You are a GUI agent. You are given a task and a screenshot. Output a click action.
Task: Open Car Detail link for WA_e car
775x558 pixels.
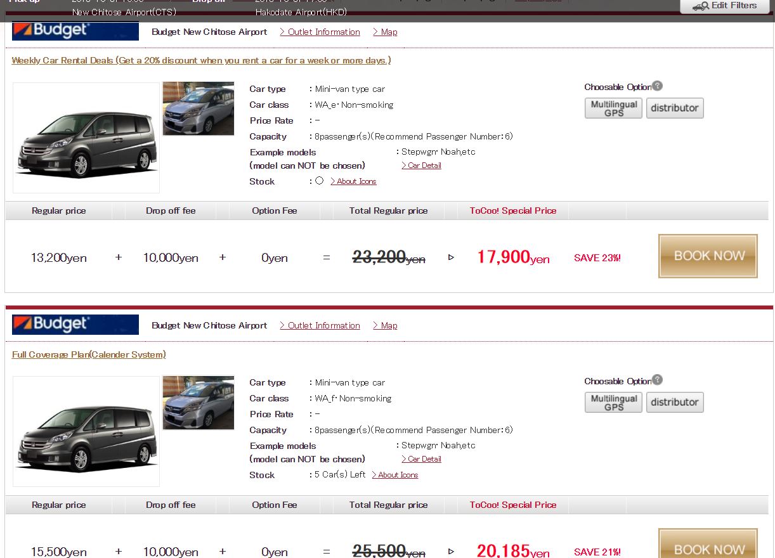(x=421, y=165)
